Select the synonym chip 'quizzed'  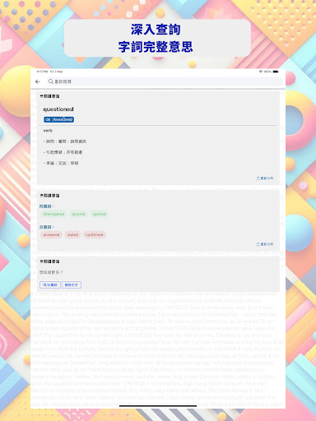click(78, 214)
